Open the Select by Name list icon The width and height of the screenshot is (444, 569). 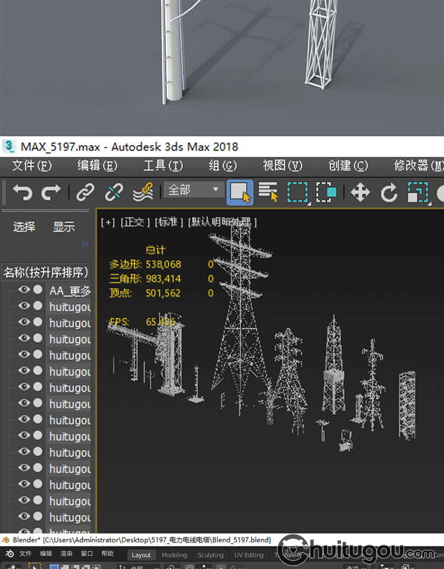point(268,192)
